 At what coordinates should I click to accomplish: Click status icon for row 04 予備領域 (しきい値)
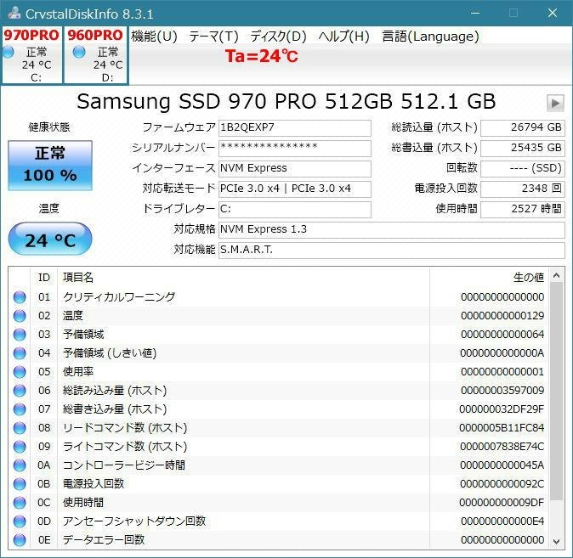[x=20, y=353]
